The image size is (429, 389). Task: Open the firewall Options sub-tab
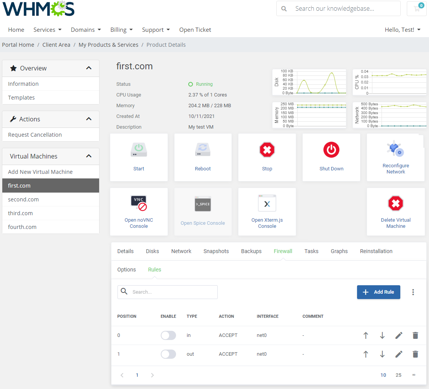pyautogui.click(x=126, y=270)
